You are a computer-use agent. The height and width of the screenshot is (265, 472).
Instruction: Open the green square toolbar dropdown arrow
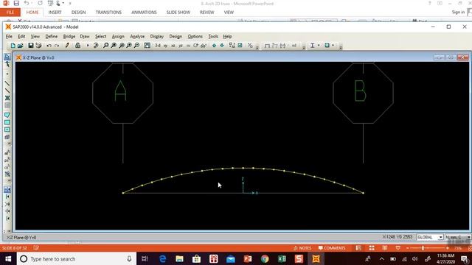tap(333, 46)
